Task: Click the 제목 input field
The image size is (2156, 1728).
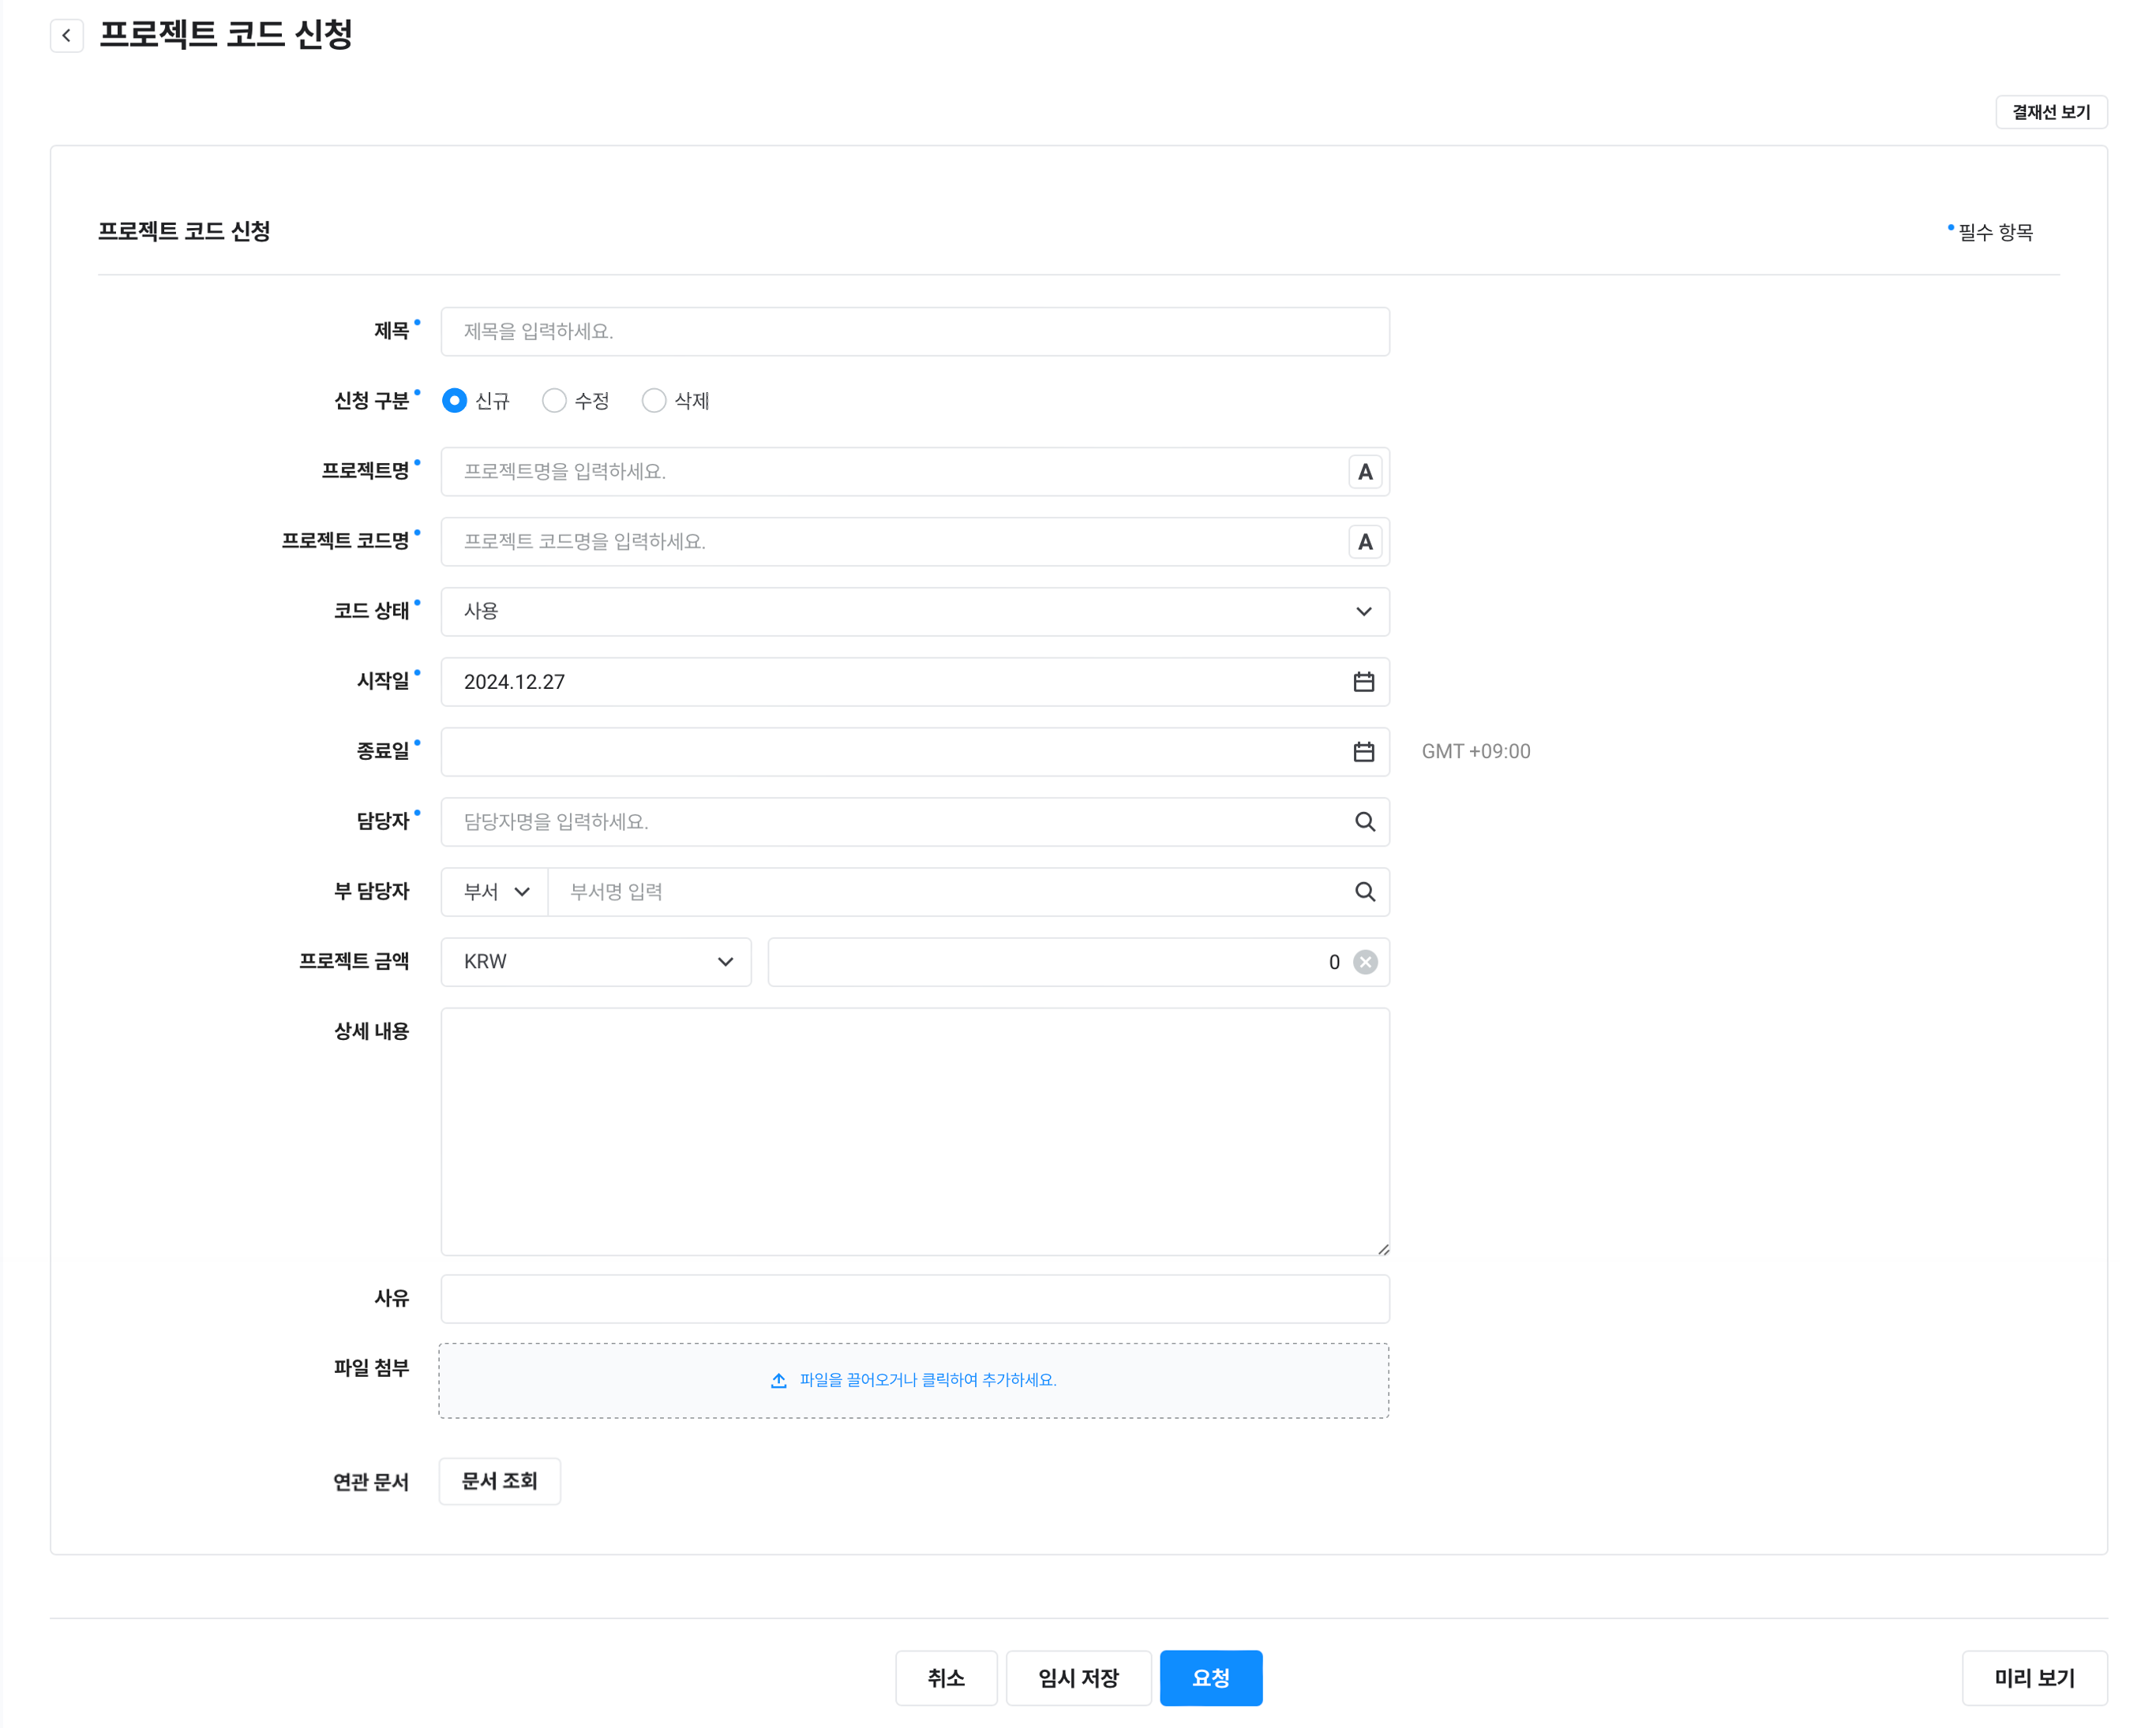Action: 914,332
